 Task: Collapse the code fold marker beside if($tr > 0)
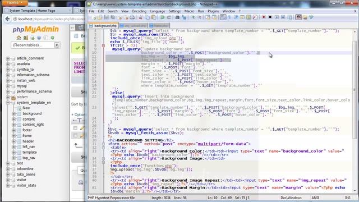pos(103,45)
